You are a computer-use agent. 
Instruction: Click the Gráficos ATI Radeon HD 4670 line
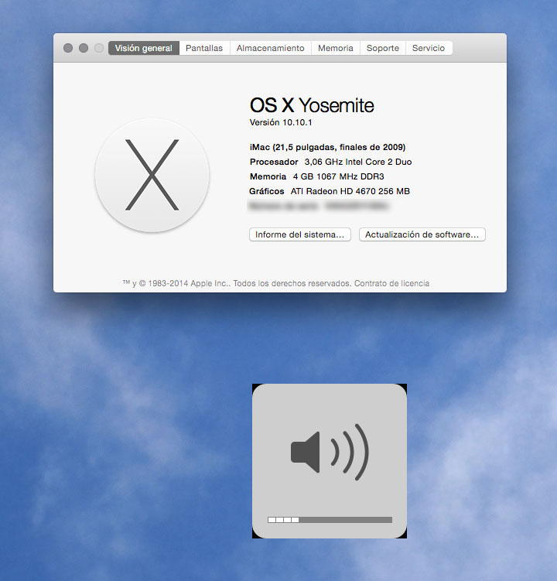(330, 191)
